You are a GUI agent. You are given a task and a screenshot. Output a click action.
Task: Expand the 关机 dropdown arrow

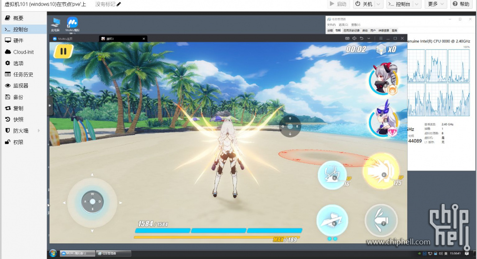click(x=379, y=4)
